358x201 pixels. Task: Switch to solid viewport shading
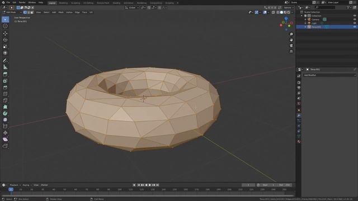click(281, 12)
